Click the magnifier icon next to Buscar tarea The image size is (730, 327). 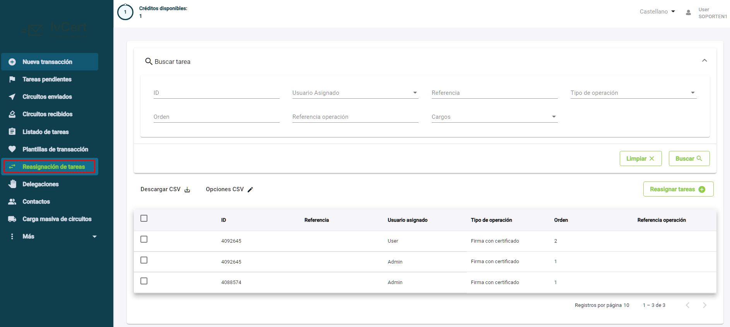[x=149, y=61]
